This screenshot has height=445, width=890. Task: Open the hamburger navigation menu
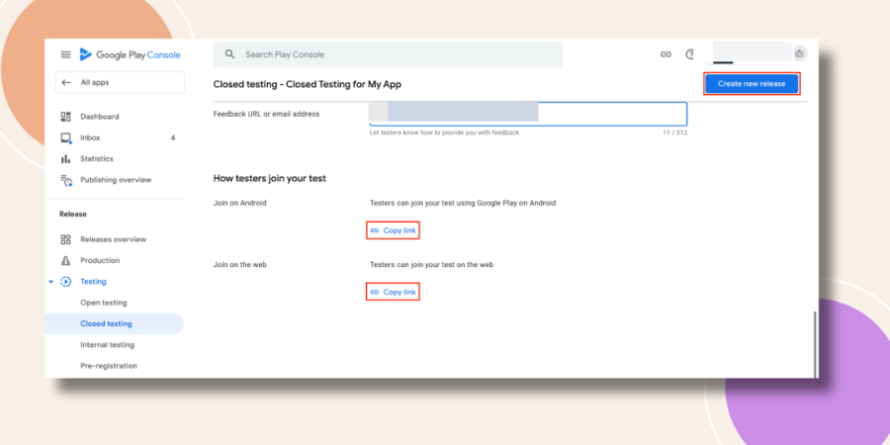click(x=66, y=54)
